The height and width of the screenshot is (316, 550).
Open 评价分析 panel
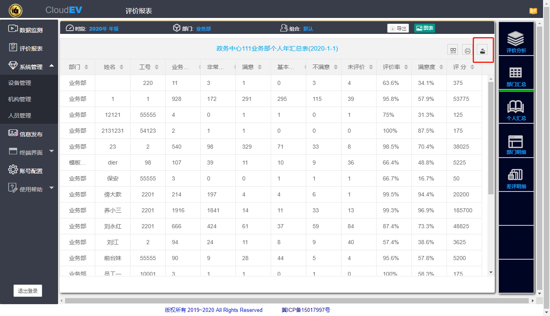(x=516, y=40)
